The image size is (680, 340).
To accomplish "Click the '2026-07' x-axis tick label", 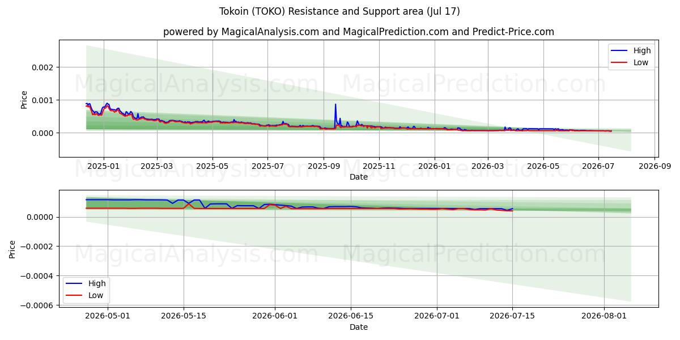I will click(x=600, y=167).
